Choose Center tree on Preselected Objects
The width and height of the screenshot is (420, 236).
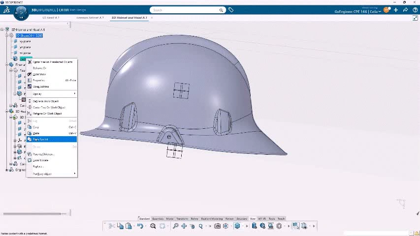coord(52,62)
